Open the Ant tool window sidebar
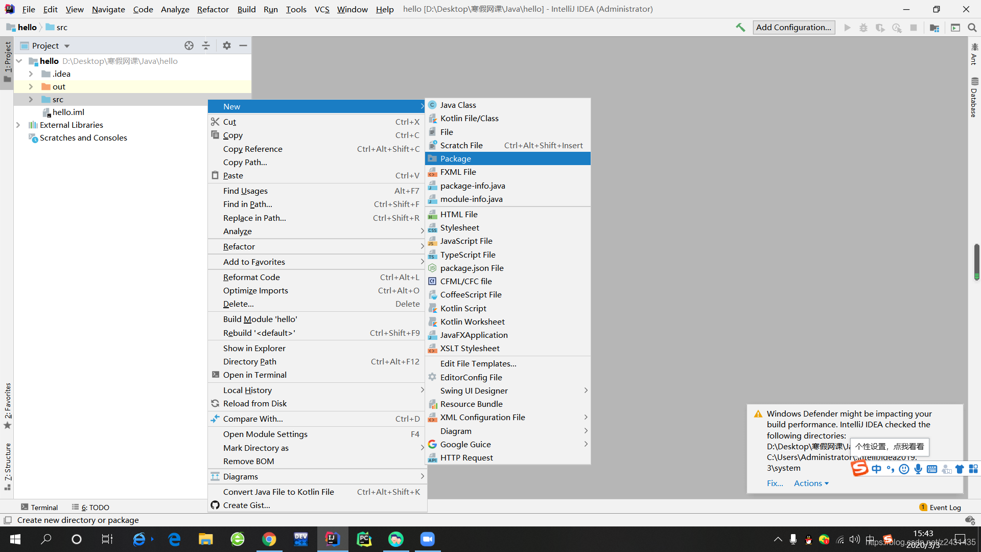981x552 pixels. [x=974, y=54]
